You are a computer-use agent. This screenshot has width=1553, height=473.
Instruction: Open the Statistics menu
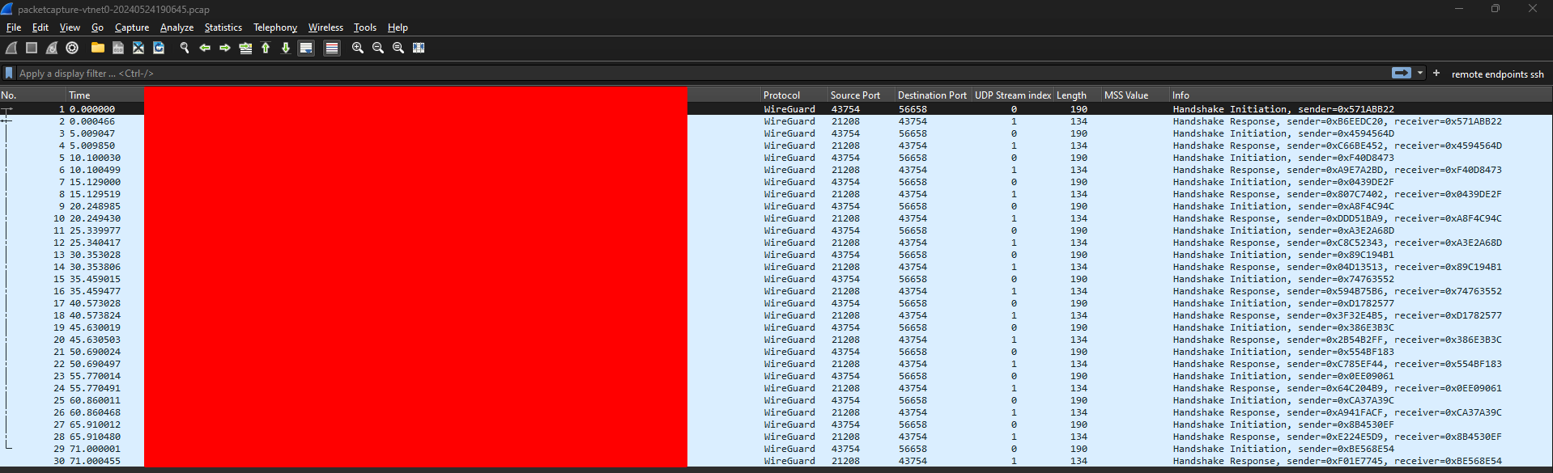click(x=223, y=27)
